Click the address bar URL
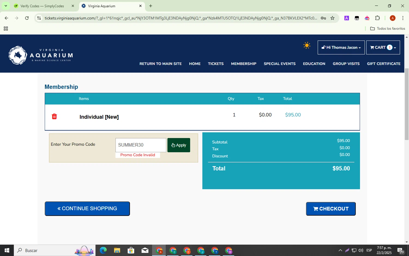This screenshot has width=409, height=256. (181, 18)
